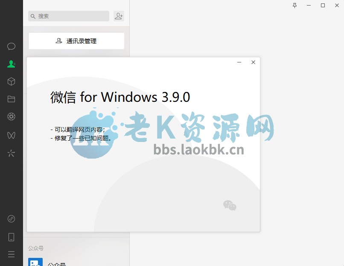
Task: Click the mobile phone icon in sidebar
Action: pos(11,237)
